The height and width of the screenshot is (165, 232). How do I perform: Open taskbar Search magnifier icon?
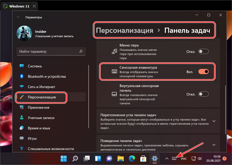tap(75, 159)
